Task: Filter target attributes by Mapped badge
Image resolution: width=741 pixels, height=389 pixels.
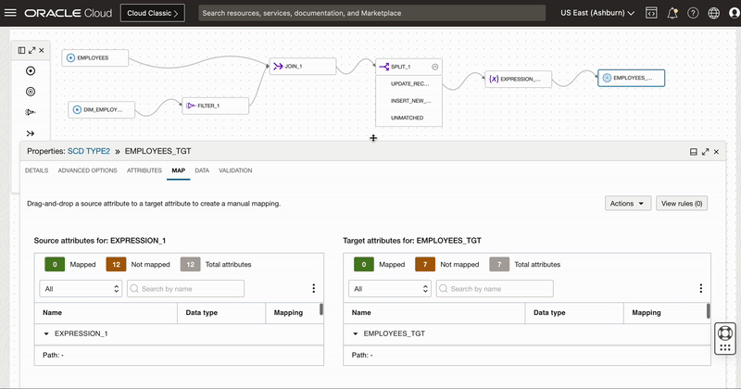Action: pos(364,264)
